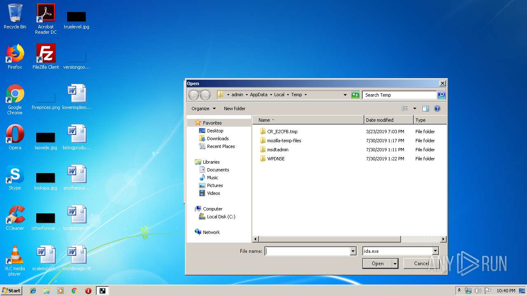The width and height of the screenshot is (527, 296).
Task: Expand the view options dropdown arrow
Action: 415,109
